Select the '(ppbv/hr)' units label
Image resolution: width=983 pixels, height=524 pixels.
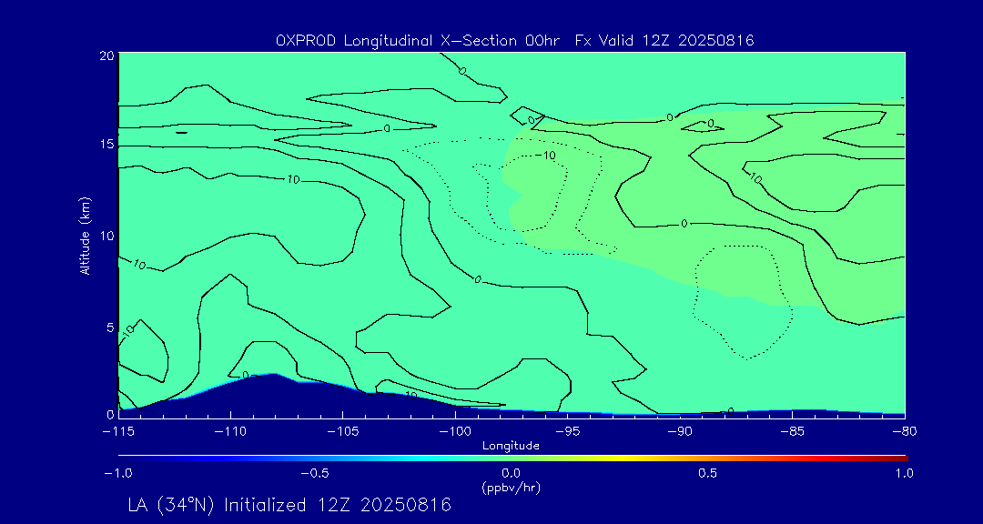pos(511,488)
